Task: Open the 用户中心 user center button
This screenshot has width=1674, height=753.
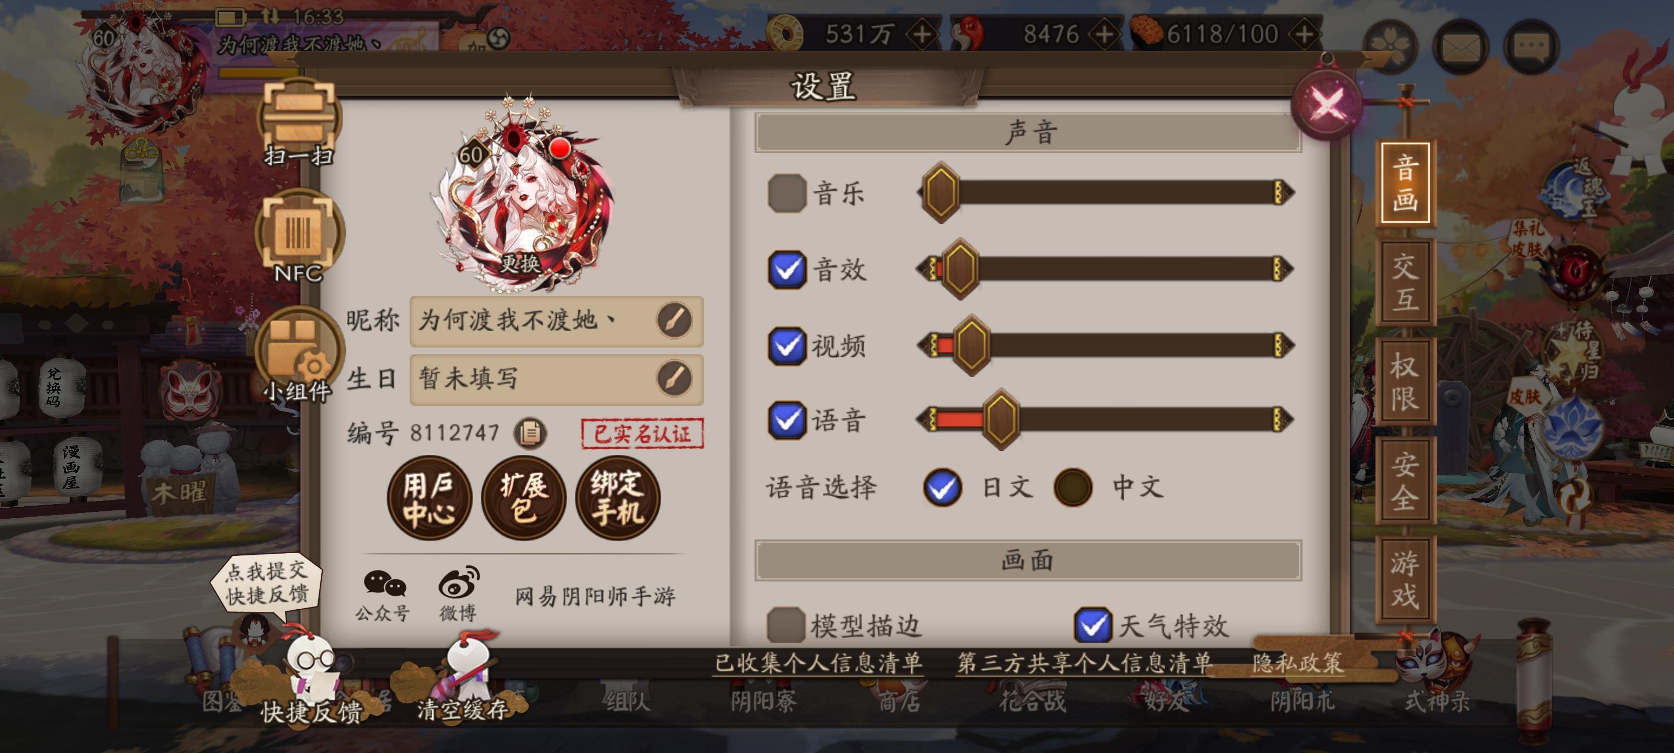Action: 429,498
